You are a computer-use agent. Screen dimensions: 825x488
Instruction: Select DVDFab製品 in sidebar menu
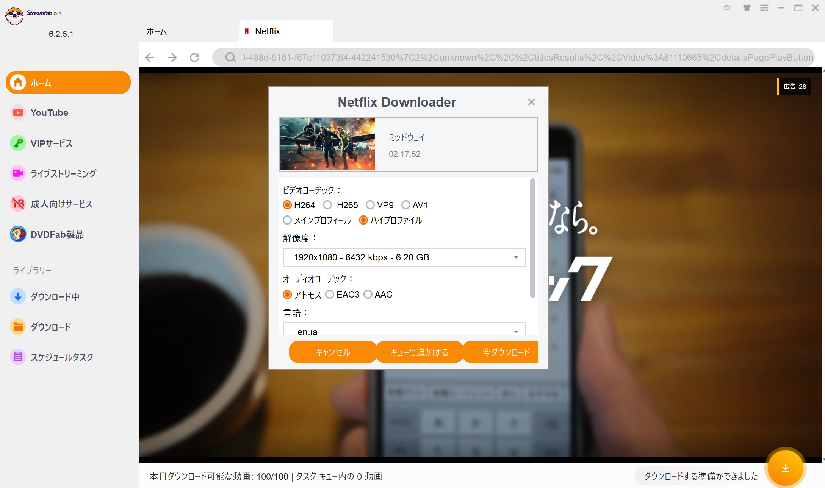(x=57, y=235)
